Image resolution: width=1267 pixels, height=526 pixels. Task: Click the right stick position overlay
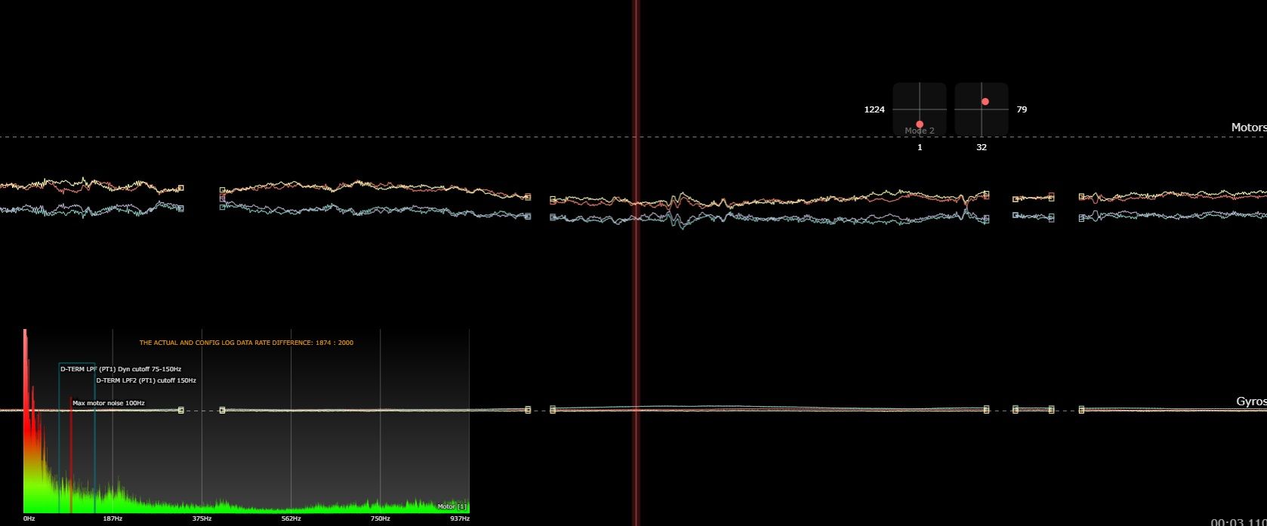pyautogui.click(x=981, y=109)
